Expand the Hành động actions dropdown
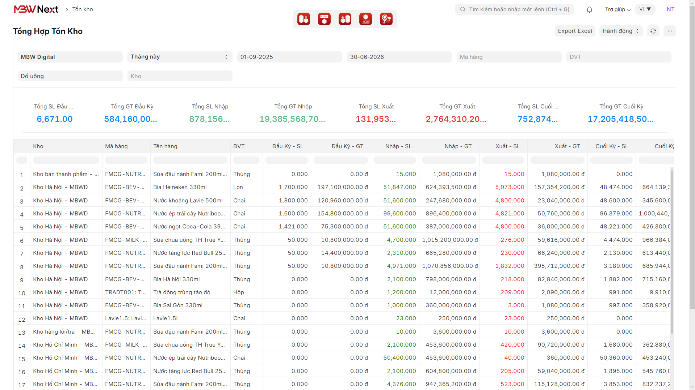The width and height of the screenshot is (695, 390). pyautogui.click(x=621, y=31)
